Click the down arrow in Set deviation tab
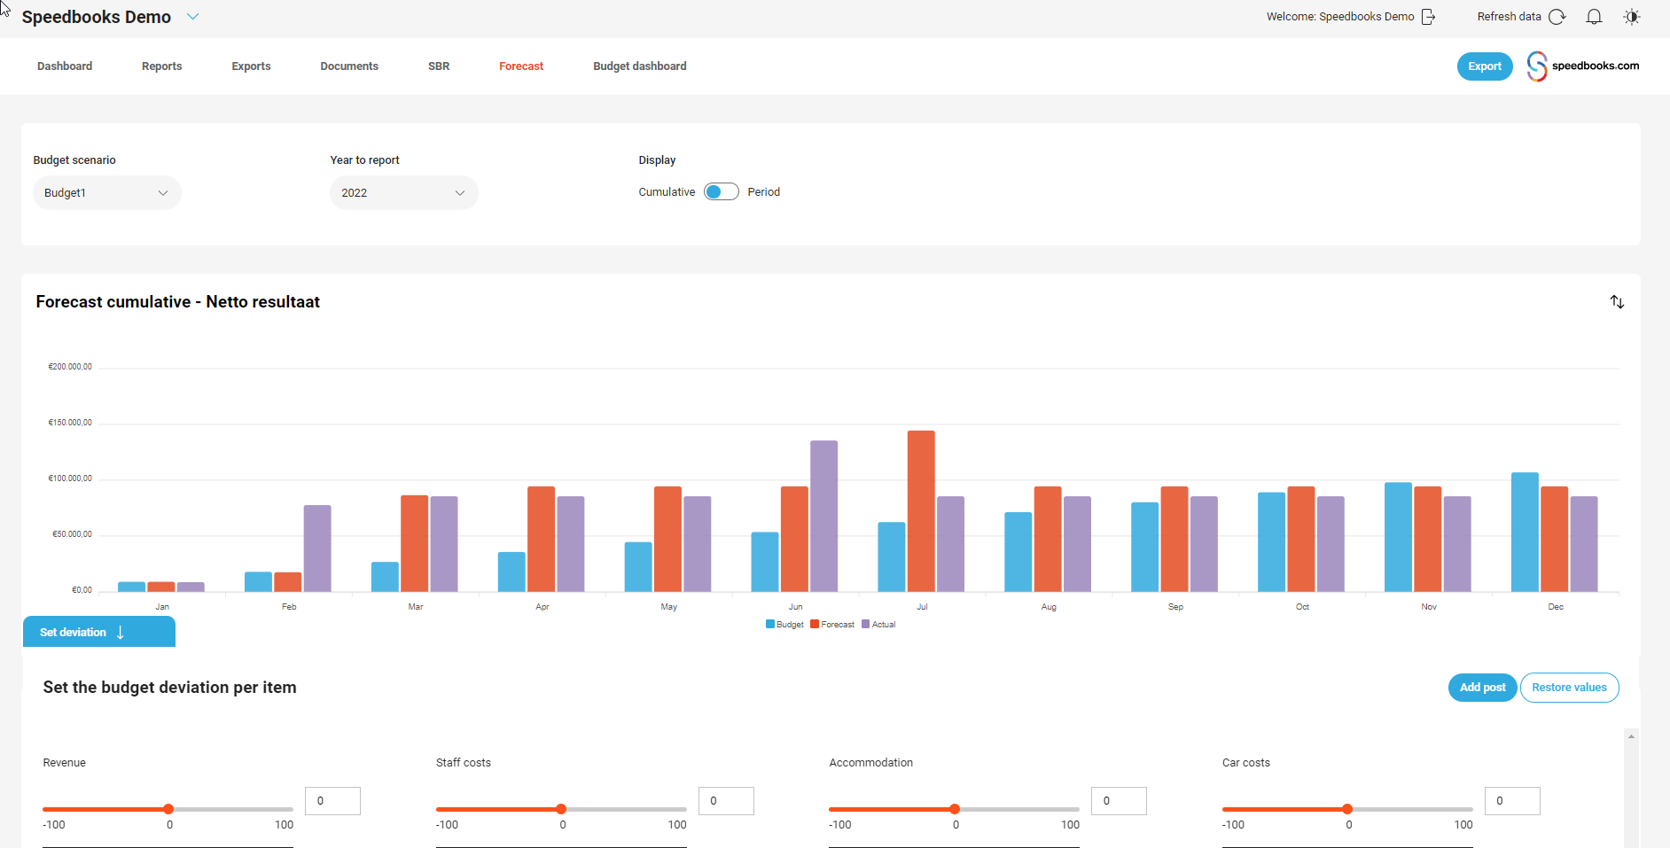The height and width of the screenshot is (848, 1670). (x=121, y=633)
